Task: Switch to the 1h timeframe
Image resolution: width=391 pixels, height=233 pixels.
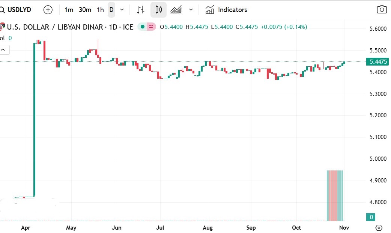Action: coord(100,10)
